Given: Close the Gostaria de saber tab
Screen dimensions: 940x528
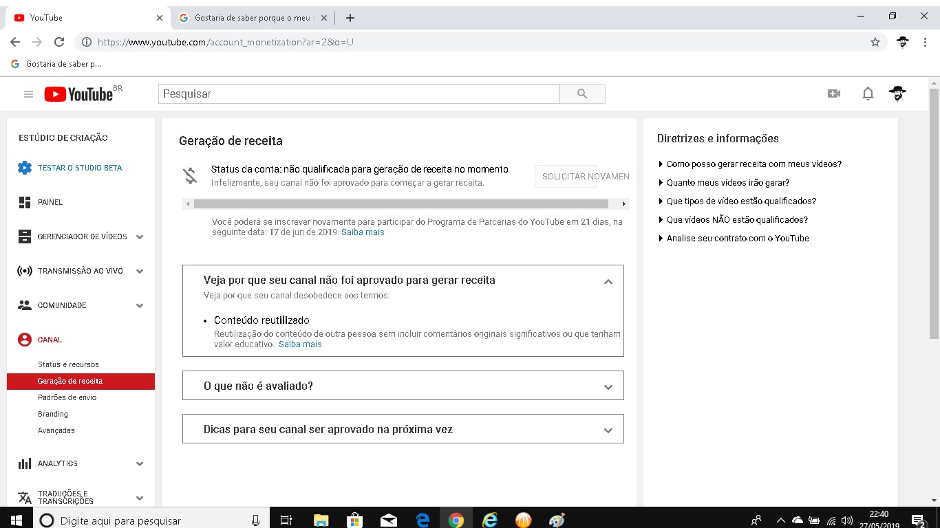Looking at the screenshot, I should tap(324, 18).
